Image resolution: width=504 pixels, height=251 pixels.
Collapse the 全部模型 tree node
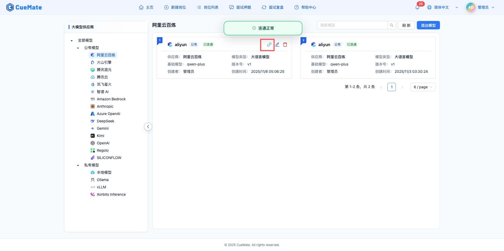click(x=71, y=40)
